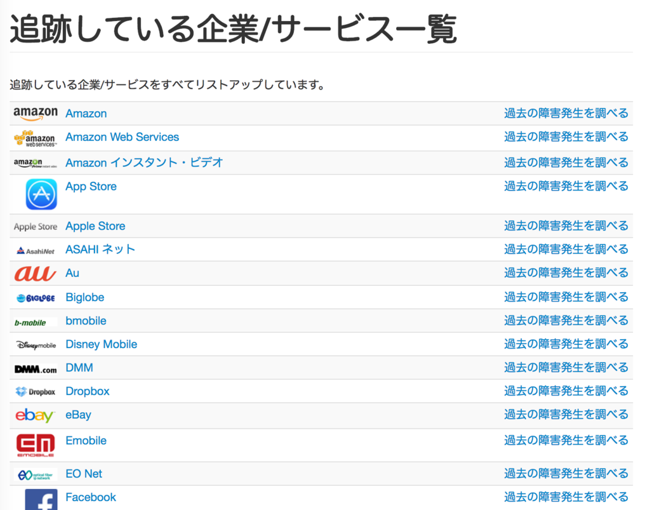This screenshot has width=650, height=510.
Task: Click the Disney mobile logo
Action: pos(36,345)
